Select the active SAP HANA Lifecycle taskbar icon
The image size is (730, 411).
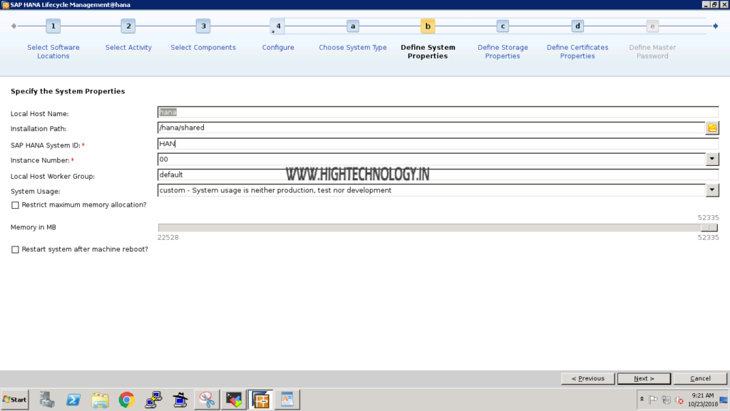260,400
